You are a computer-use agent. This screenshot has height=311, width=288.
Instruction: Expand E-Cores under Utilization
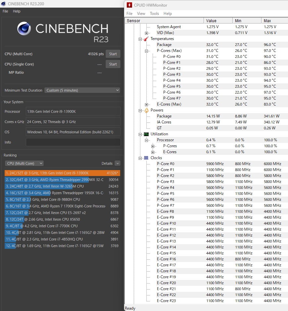coord(153,152)
